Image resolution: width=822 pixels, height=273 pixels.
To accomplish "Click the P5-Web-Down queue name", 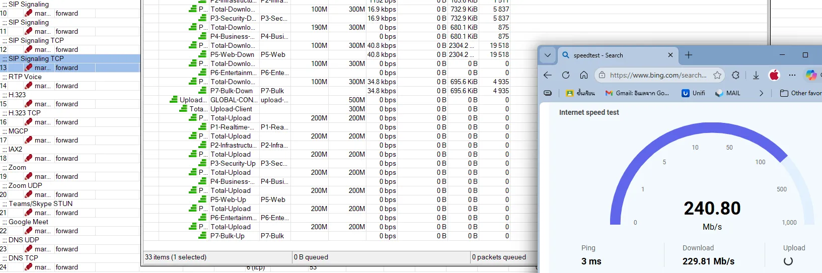I will (x=232, y=54).
